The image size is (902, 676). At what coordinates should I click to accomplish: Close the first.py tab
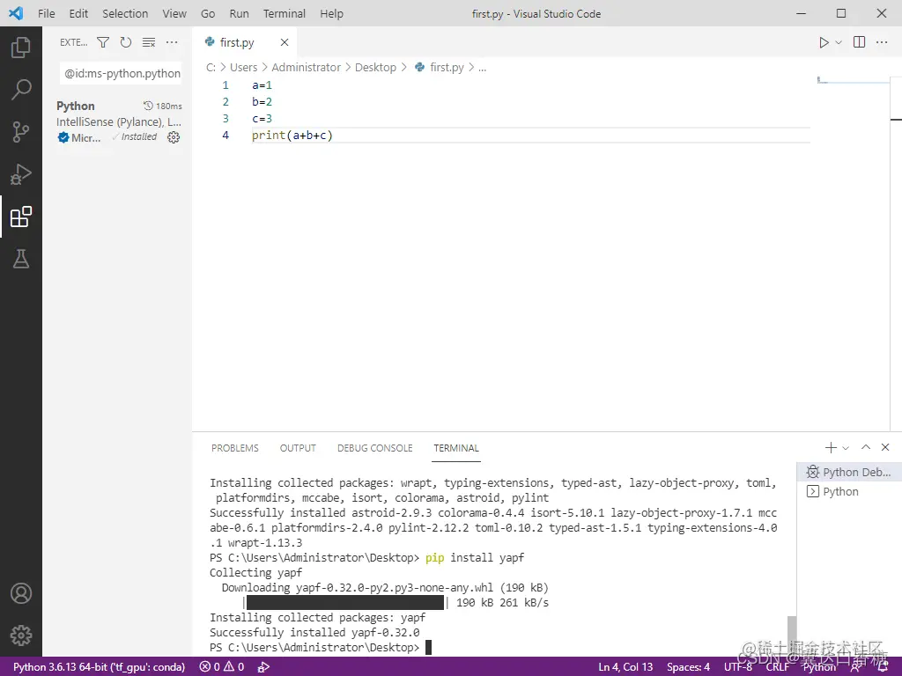[x=285, y=42]
